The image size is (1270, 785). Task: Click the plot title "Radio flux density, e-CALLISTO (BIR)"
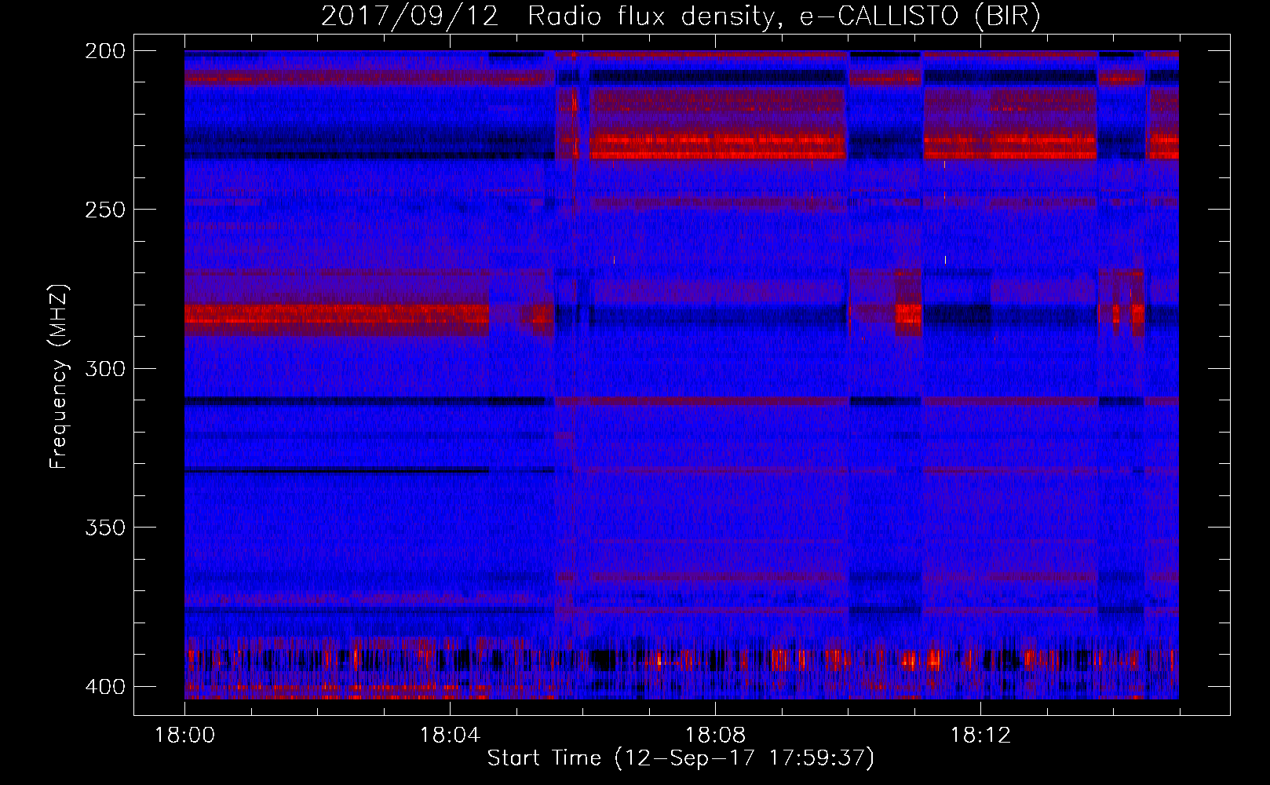click(x=784, y=16)
